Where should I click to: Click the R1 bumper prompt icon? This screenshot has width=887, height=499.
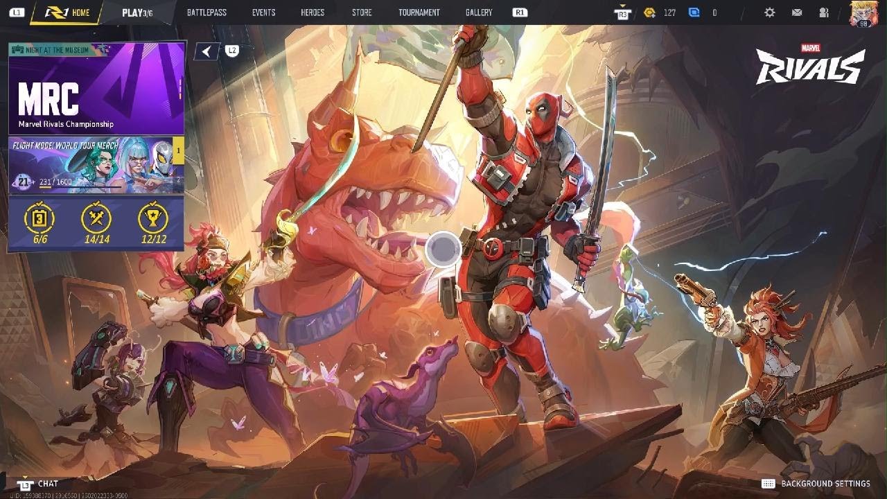[520, 12]
